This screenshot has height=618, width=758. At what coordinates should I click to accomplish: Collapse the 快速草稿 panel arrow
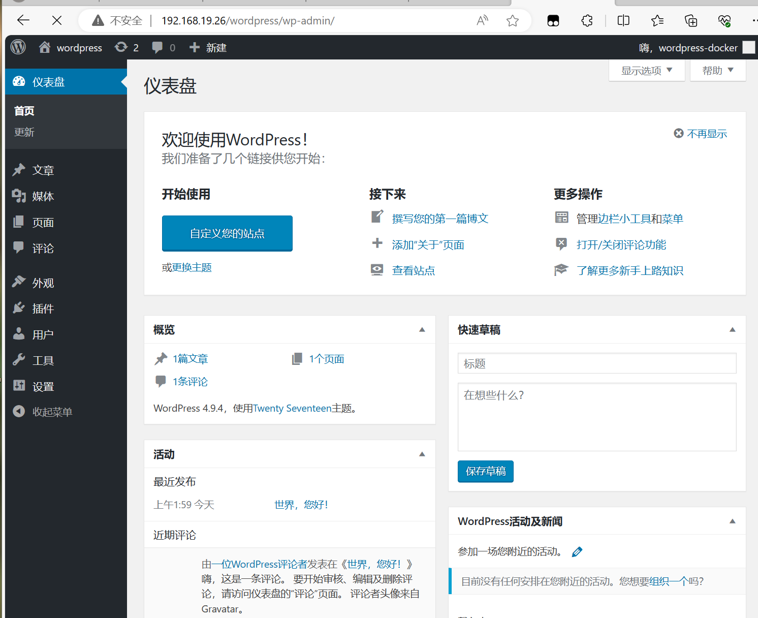click(x=733, y=329)
